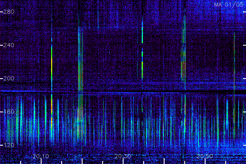
Task: Click the MA 01/05 date stamp
Action: point(229,5)
